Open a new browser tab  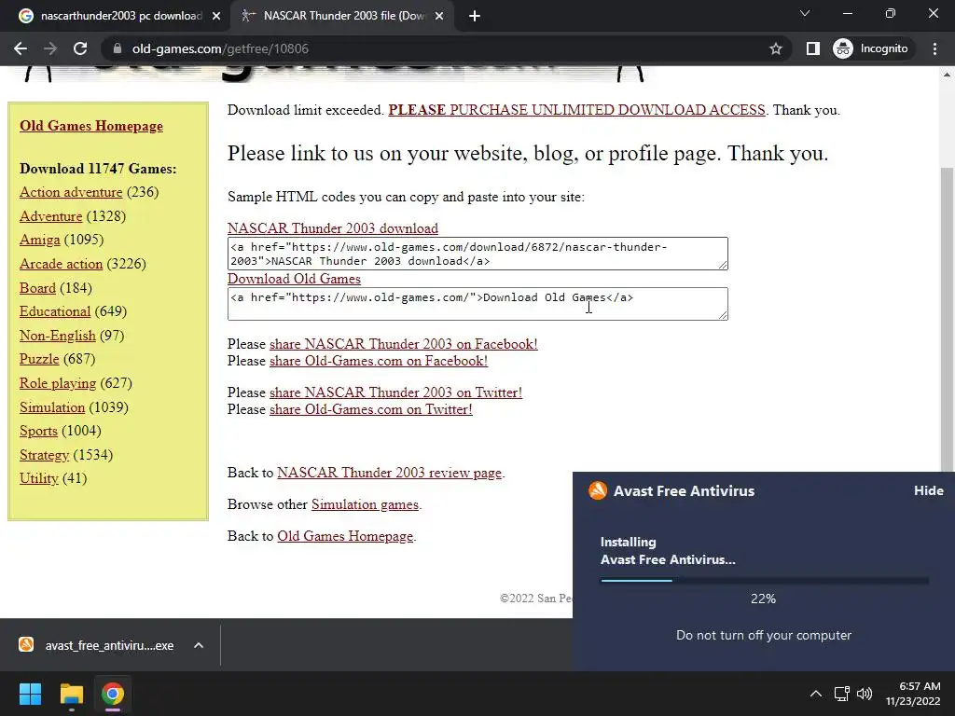point(475,17)
